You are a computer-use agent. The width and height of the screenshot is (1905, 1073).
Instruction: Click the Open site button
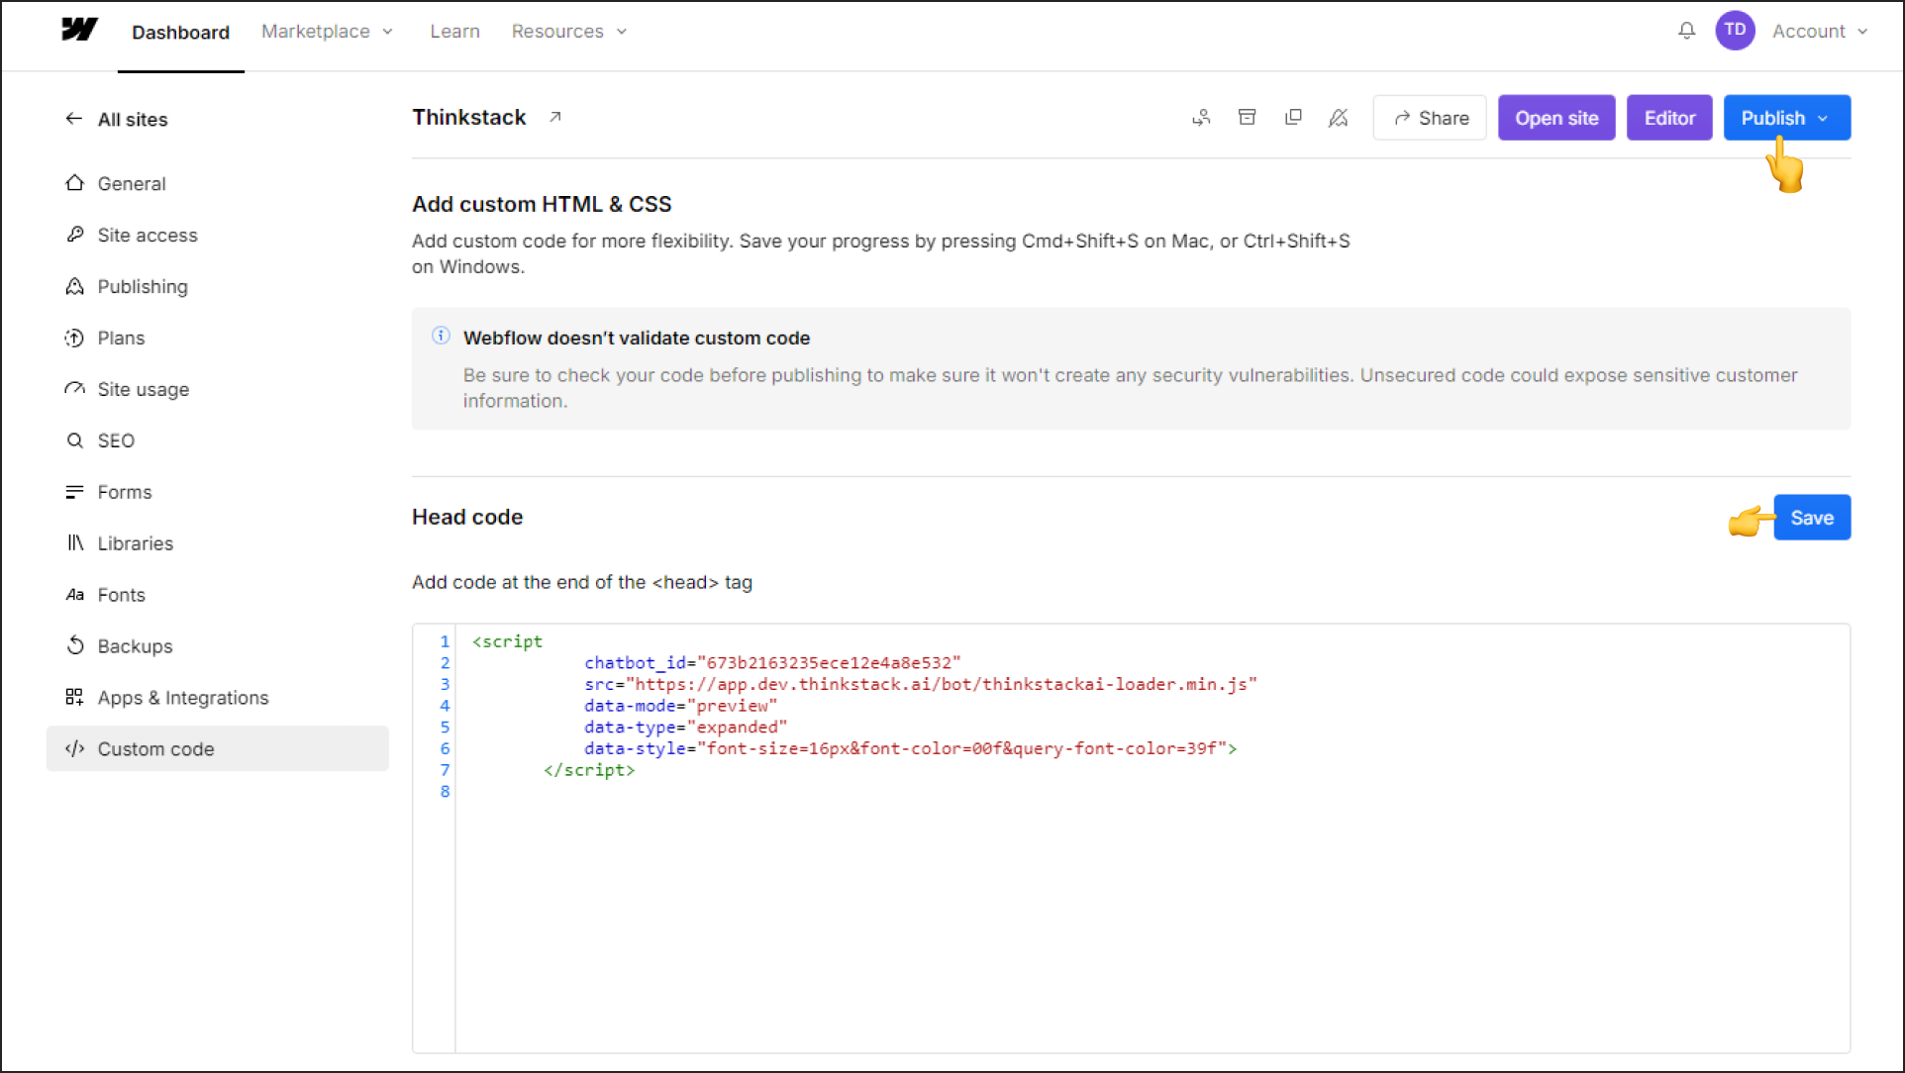(x=1555, y=118)
